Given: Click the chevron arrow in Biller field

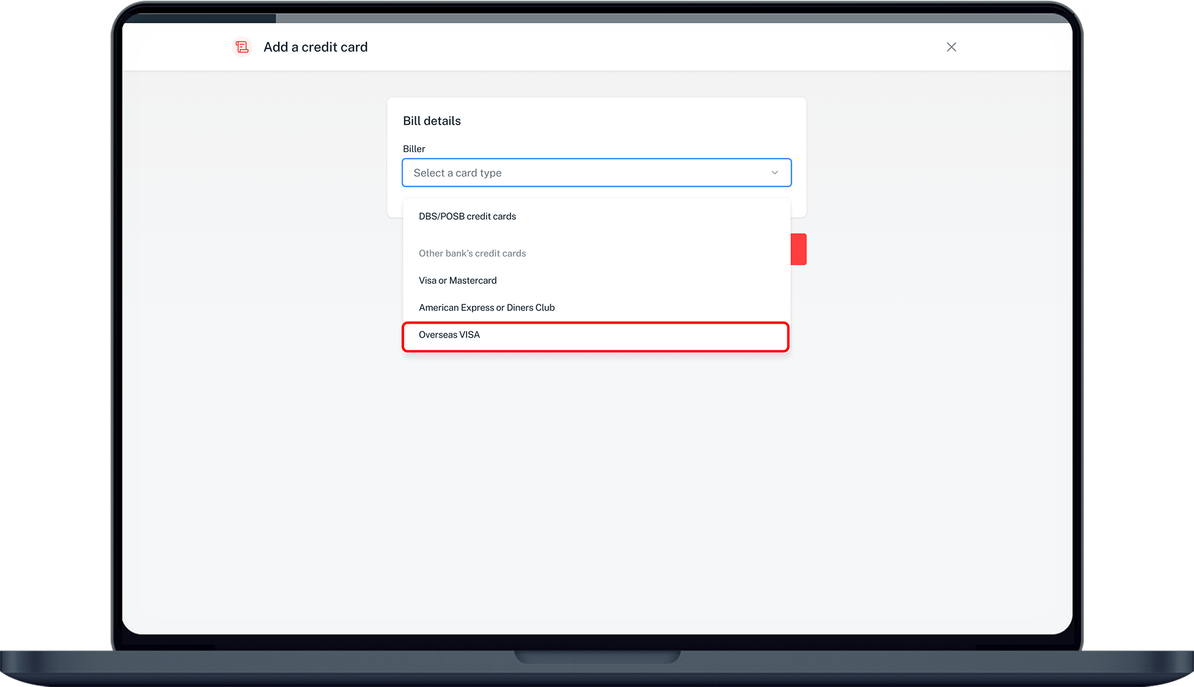Looking at the screenshot, I should (x=775, y=173).
